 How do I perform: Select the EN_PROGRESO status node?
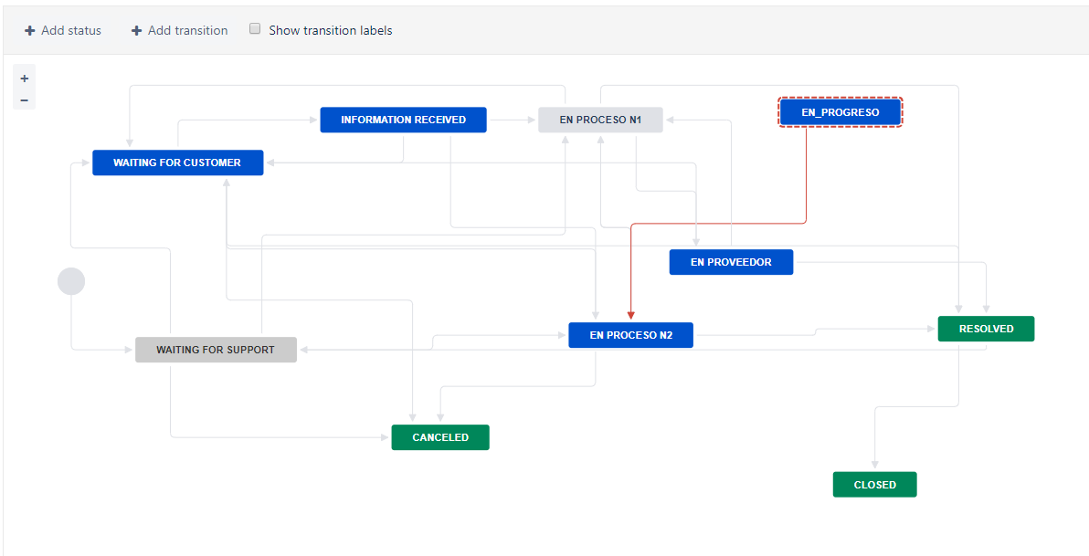point(841,111)
